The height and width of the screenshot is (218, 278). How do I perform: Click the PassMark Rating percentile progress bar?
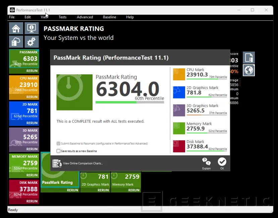pos(130,102)
